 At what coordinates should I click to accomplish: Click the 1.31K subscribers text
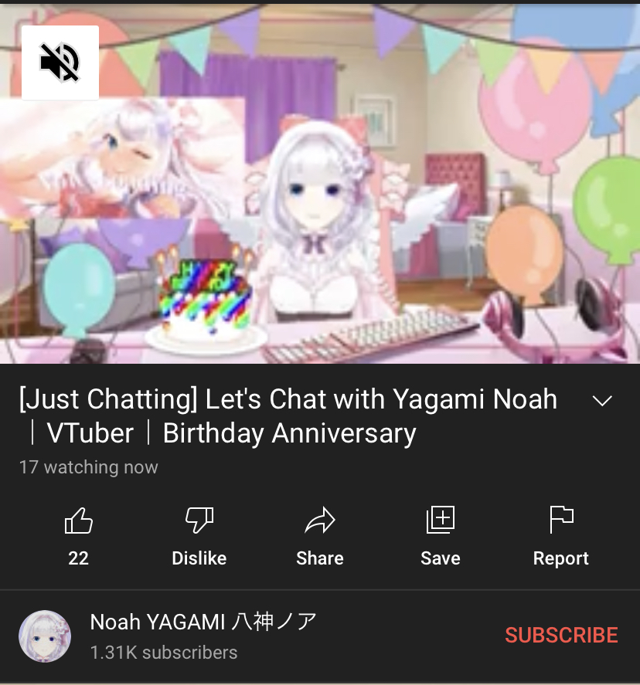(164, 653)
